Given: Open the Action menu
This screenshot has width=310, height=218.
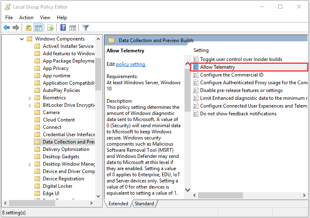Looking at the screenshot, I should [x=26, y=18].
